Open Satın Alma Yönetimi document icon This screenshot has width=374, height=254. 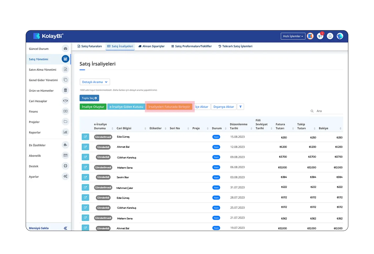65,69
